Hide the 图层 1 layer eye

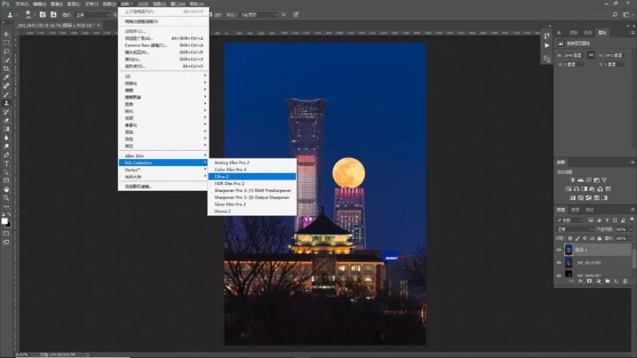click(559, 250)
